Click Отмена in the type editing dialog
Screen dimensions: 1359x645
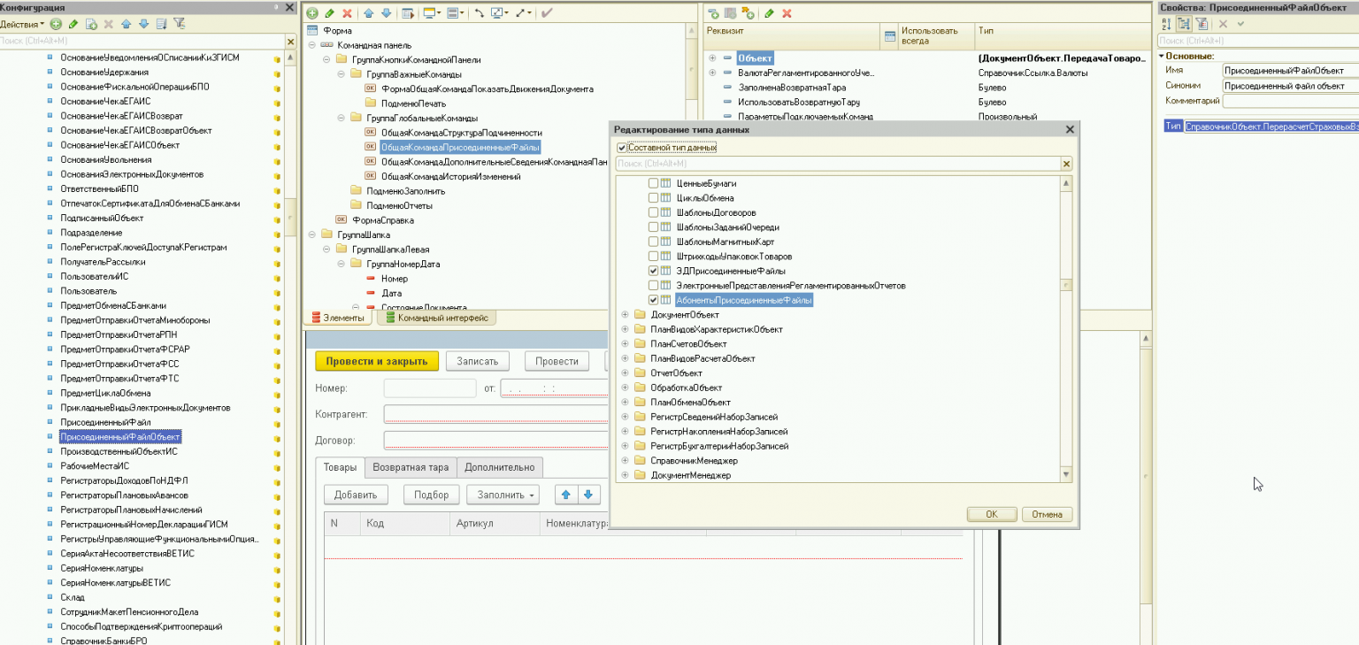click(x=1047, y=514)
